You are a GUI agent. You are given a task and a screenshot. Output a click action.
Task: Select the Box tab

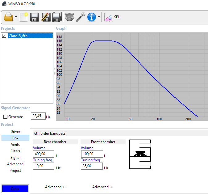pos(15,138)
